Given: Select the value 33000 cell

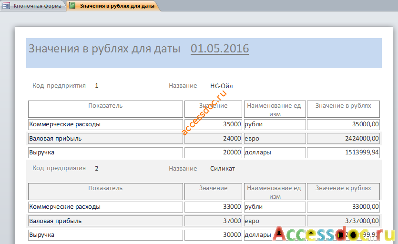Looking at the screenshot, I should [x=213, y=207].
